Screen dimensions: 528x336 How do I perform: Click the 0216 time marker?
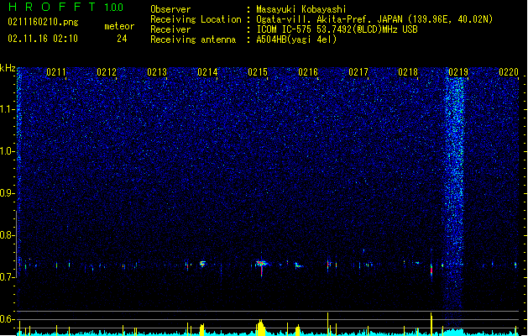pos(308,72)
